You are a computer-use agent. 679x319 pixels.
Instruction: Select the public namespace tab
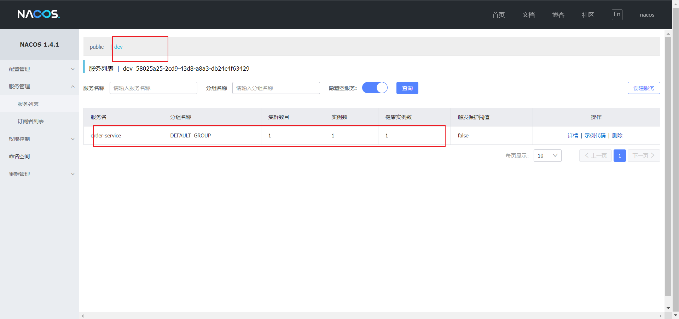pyautogui.click(x=97, y=47)
